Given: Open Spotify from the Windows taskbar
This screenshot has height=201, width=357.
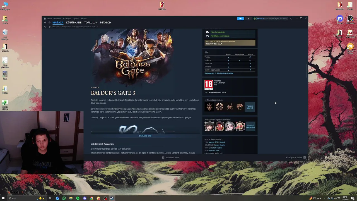Looking at the screenshot, I should pyautogui.click(x=78, y=198).
